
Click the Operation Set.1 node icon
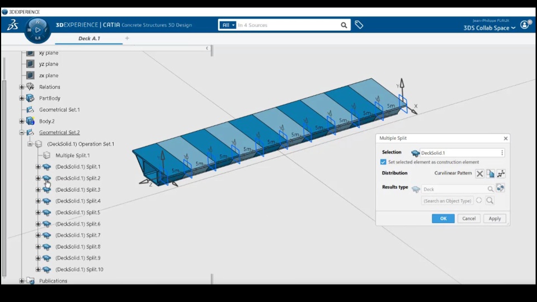(39, 144)
